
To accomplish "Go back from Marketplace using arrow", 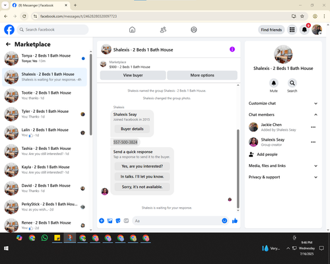I will (x=8, y=44).
